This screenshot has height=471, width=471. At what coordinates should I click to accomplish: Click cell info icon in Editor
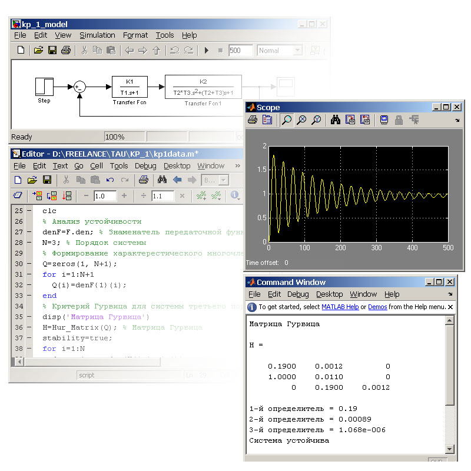pos(234,195)
